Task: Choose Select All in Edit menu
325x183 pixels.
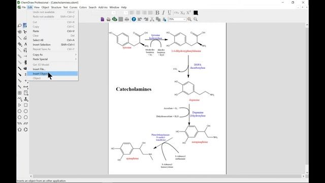Action: coord(52,40)
